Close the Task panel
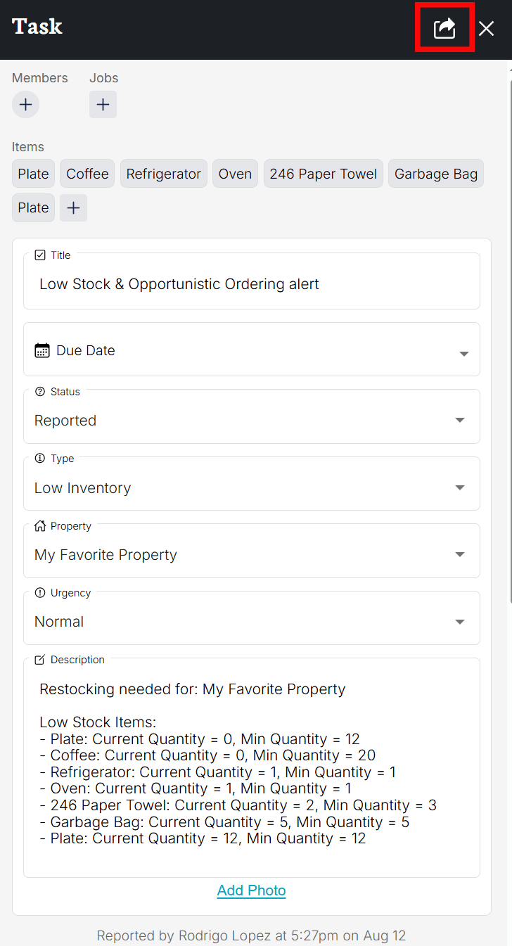 (x=486, y=28)
